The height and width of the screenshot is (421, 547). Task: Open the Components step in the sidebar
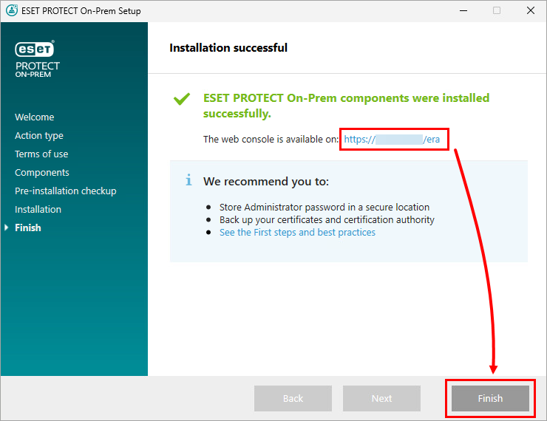tap(42, 173)
